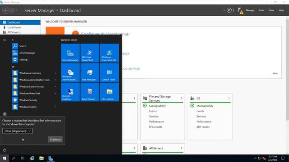The image size is (289, 162).
Task: Click the user account icon in Start menu
Action: (x=5, y=114)
